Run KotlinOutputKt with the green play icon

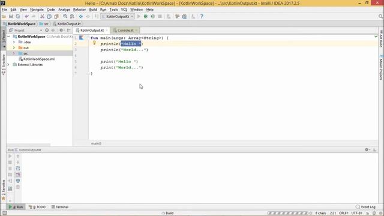tap(139, 16)
